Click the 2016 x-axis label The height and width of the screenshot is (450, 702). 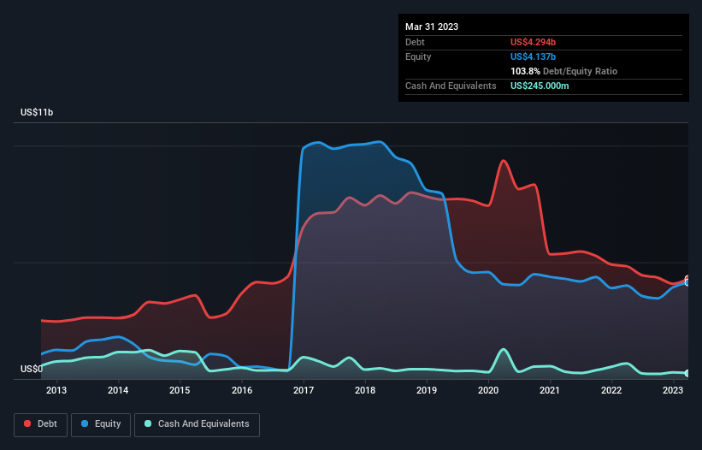point(242,390)
